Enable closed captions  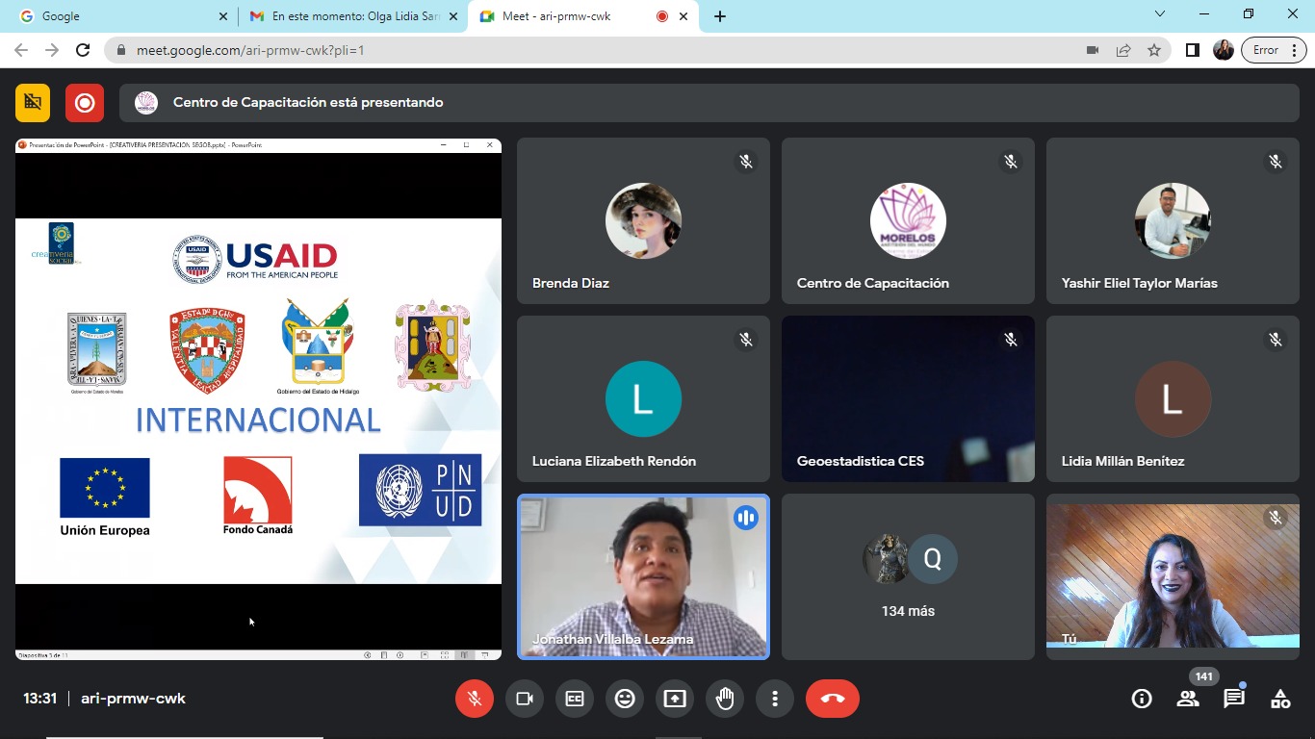575,699
